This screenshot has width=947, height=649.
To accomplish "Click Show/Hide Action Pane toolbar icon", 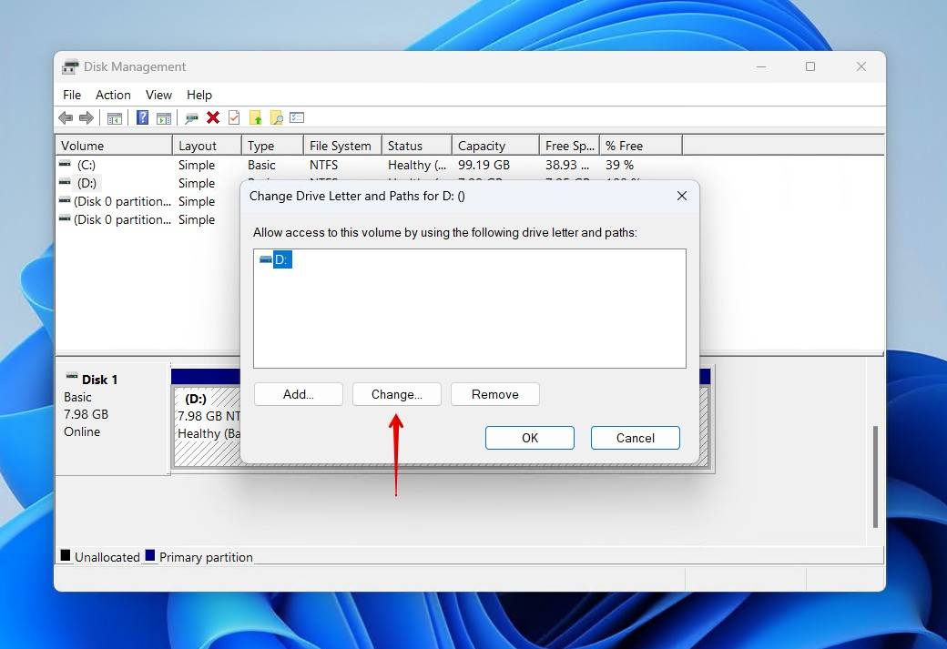I will pos(164,118).
